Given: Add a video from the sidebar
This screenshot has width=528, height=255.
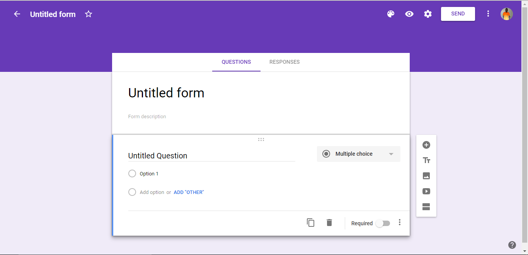Looking at the screenshot, I should pyautogui.click(x=426, y=191).
